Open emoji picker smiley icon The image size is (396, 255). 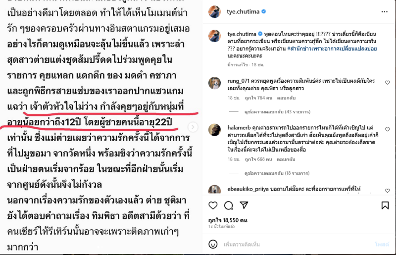213,244
